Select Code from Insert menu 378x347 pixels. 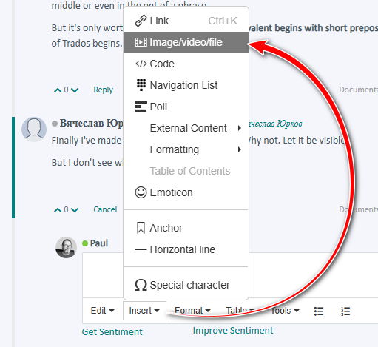pos(186,64)
